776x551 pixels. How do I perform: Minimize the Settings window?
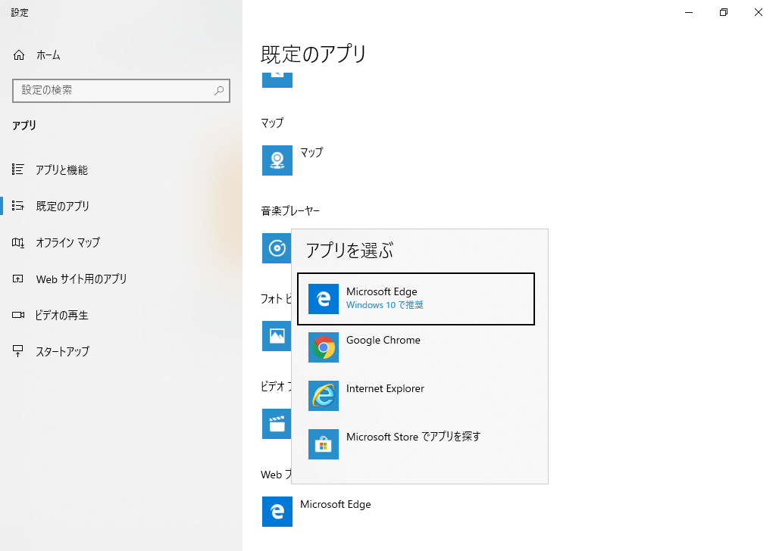(689, 12)
